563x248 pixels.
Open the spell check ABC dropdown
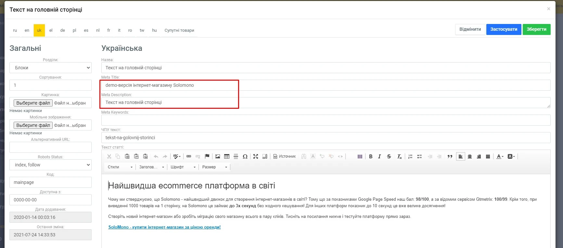point(177,156)
